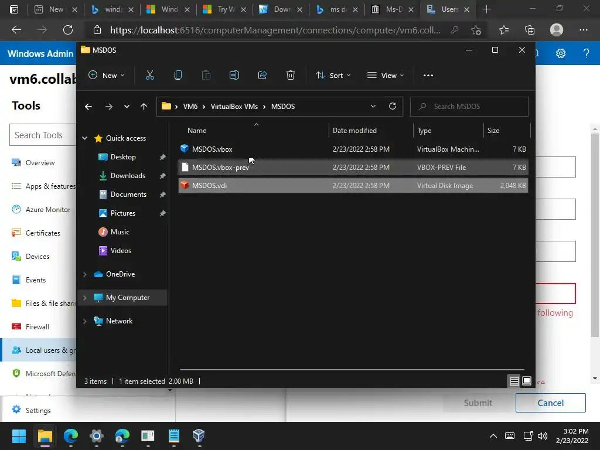Viewport: 600px width, 450px height.
Task: Sort by the Date modified column header
Action: click(x=354, y=131)
